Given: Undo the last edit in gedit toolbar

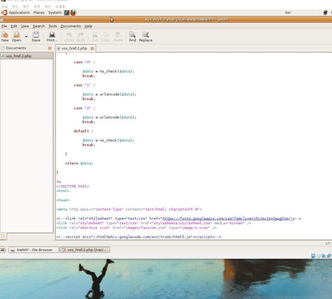Looking at the screenshot, I should point(69,37).
